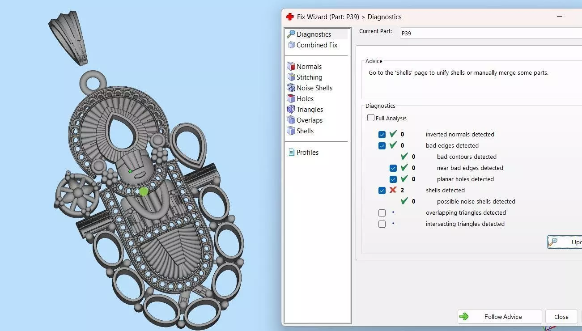
Task: Open the Triangles page icon
Action: click(x=291, y=109)
